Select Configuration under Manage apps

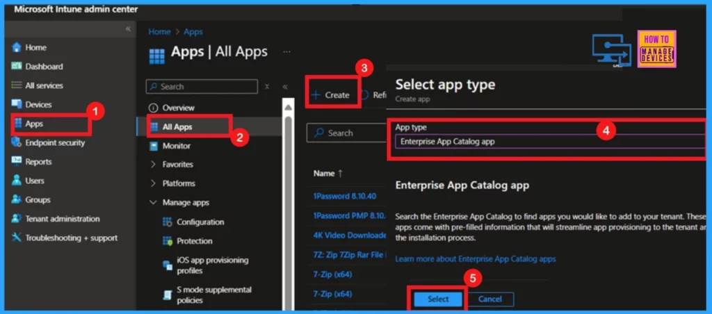[200, 222]
